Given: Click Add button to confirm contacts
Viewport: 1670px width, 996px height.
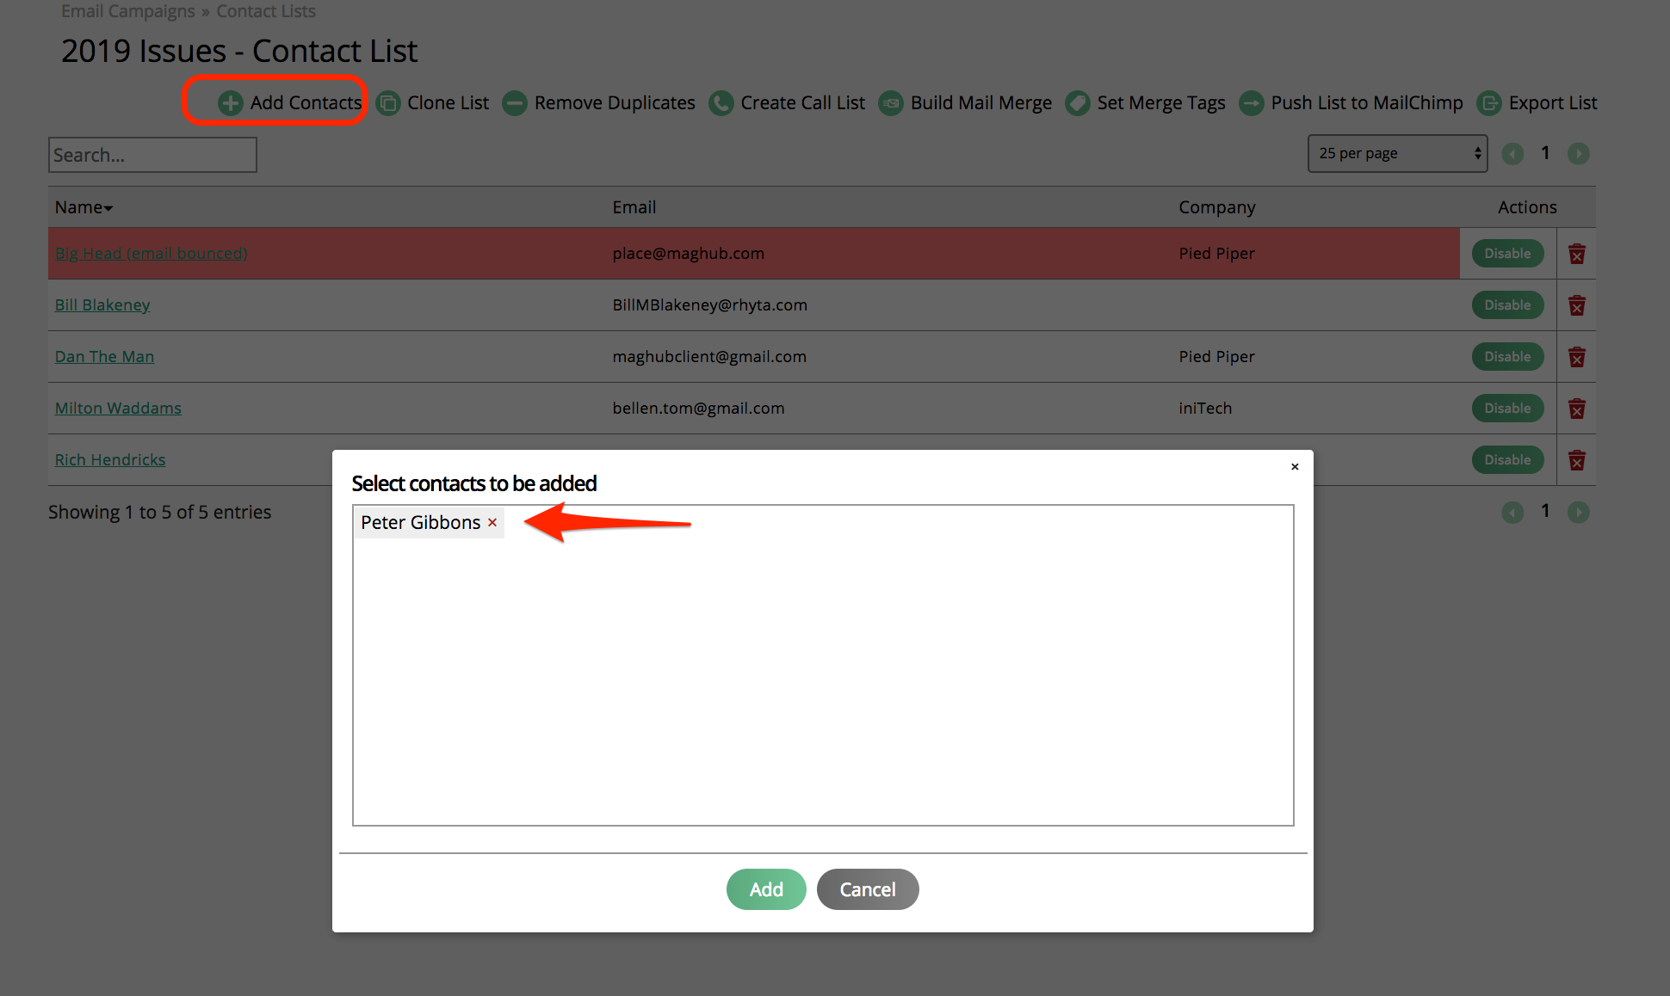Looking at the screenshot, I should coord(766,889).
